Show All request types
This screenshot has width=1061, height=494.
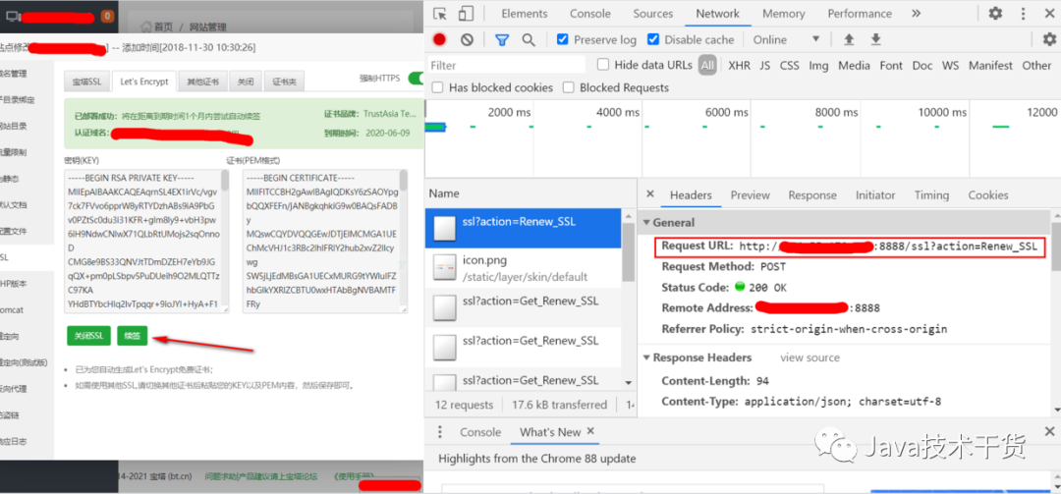pyautogui.click(x=707, y=66)
